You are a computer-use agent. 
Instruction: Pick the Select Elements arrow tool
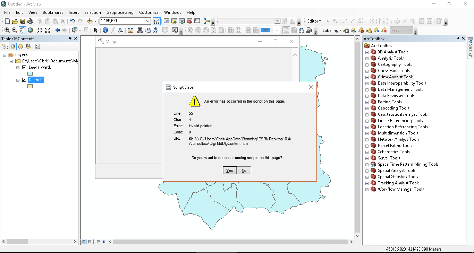(96, 30)
